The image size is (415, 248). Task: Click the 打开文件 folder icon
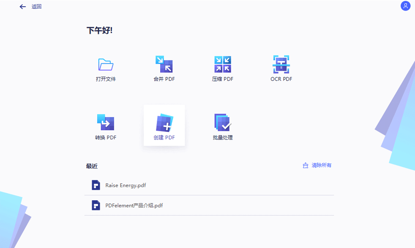[106, 65]
